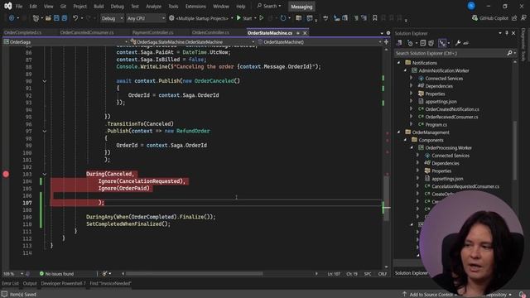Click the Undo arrow icon
This screenshot has width=530, height=298.
[x=75, y=18]
